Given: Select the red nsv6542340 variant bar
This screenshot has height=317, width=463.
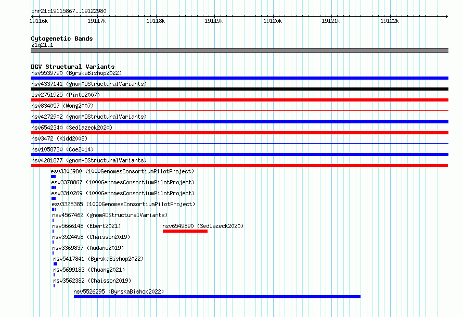Looking at the screenshot, I should [x=239, y=133].
